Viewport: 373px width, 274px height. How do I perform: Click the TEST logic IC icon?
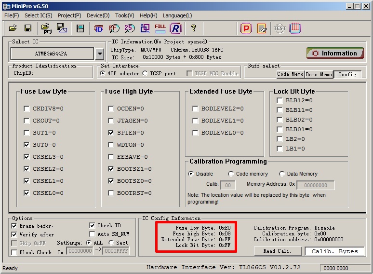pyautogui.click(x=280, y=28)
